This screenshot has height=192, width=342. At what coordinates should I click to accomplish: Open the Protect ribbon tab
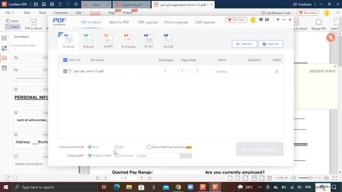[x=128, y=13]
